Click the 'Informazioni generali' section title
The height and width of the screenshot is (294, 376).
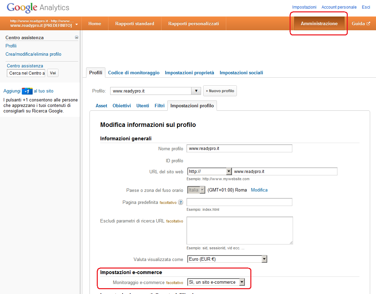point(126,139)
